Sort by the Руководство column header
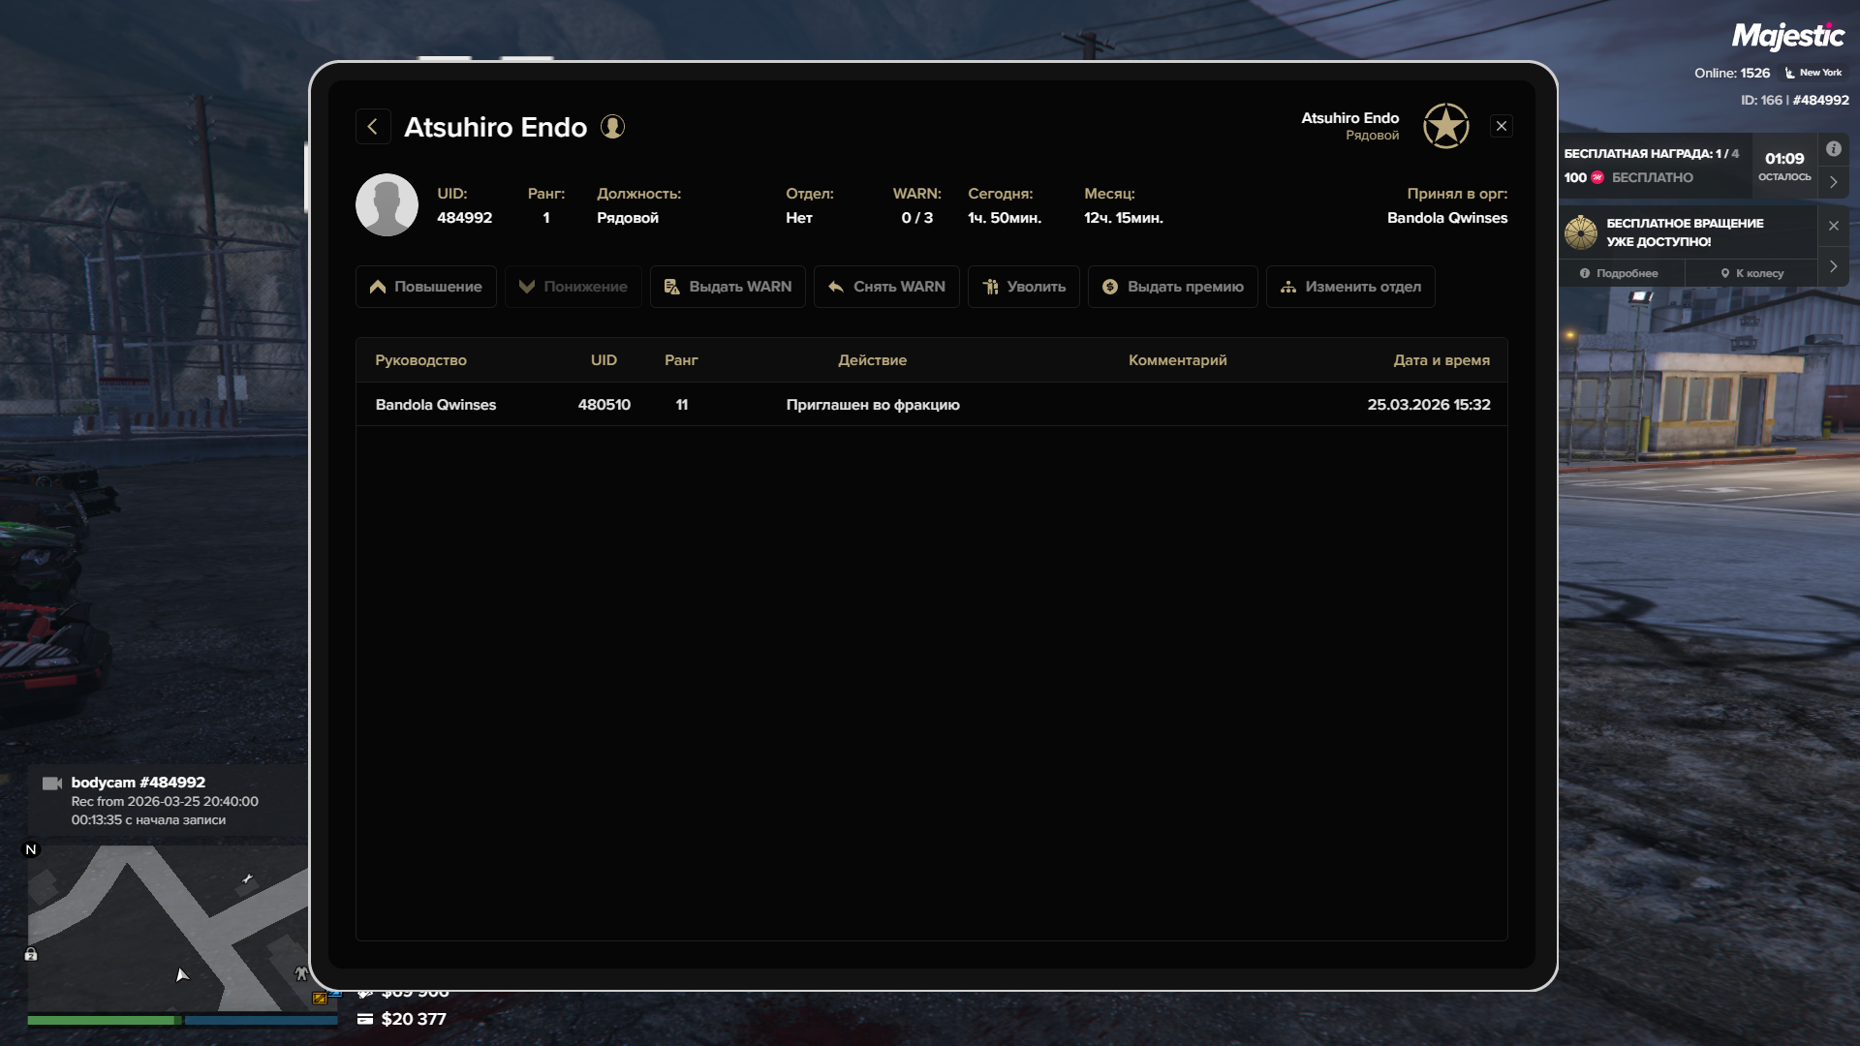Viewport: 1860px width, 1046px height. tap(420, 360)
